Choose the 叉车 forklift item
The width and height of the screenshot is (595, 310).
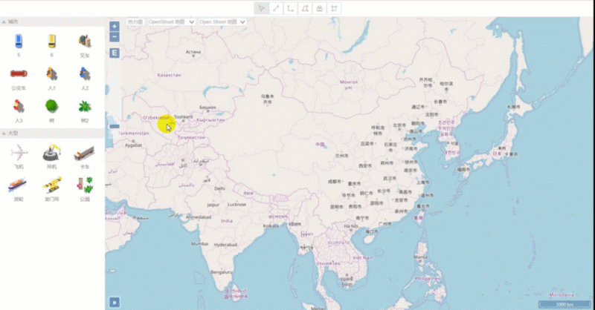click(x=85, y=42)
